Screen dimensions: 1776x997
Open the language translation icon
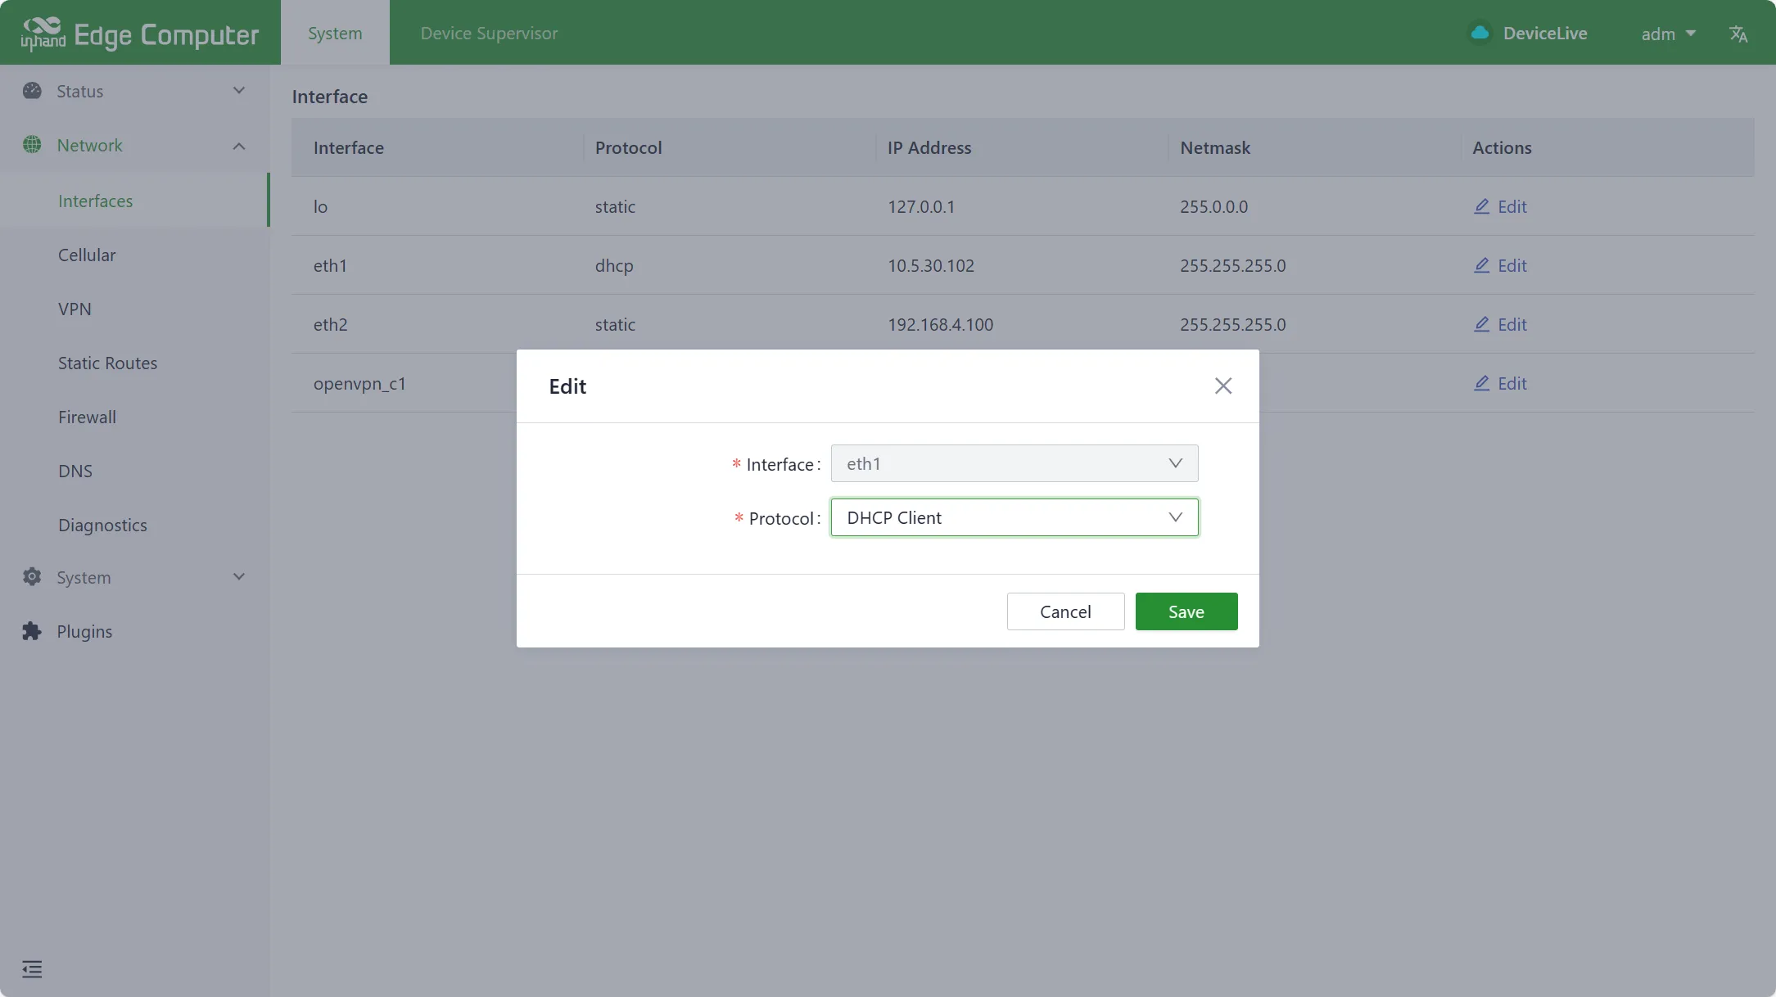[x=1738, y=34]
